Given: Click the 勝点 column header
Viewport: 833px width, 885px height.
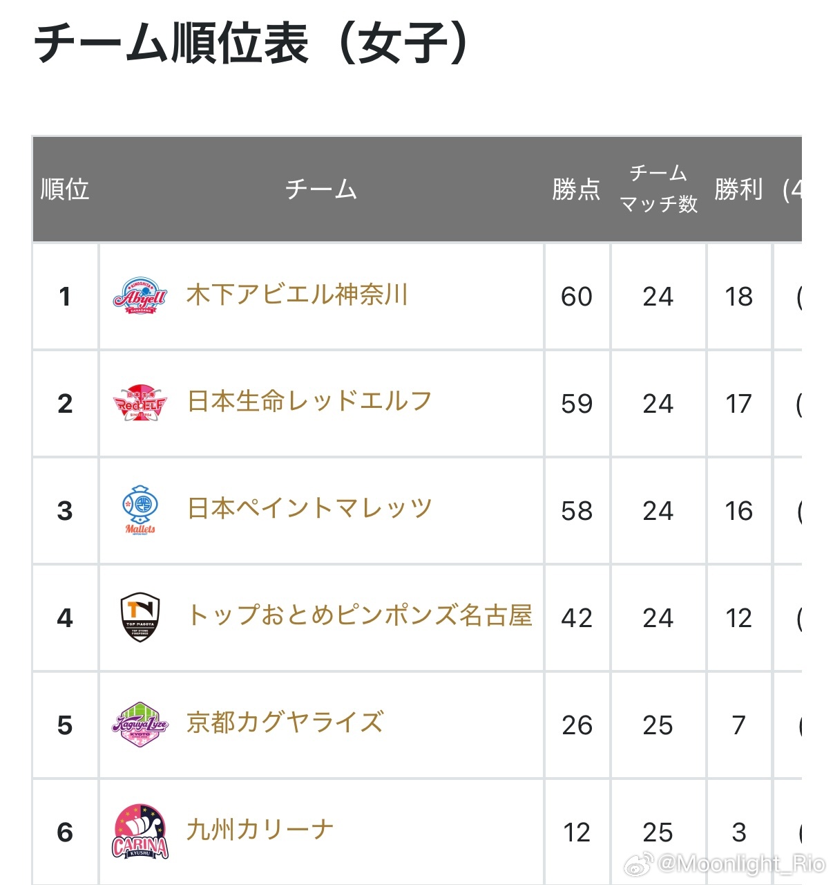Looking at the screenshot, I should click(x=576, y=189).
